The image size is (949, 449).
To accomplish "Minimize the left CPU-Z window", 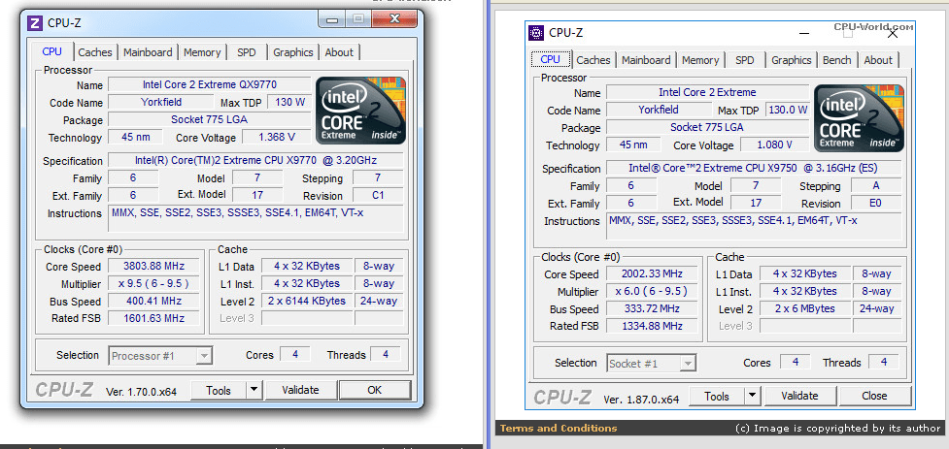I will pos(332,19).
